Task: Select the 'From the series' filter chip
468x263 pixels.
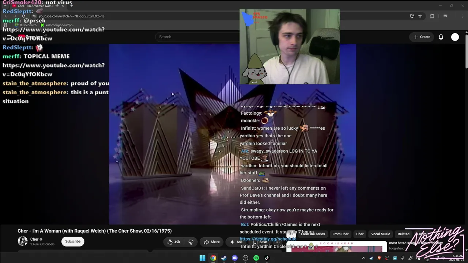Action: click(313, 234)
